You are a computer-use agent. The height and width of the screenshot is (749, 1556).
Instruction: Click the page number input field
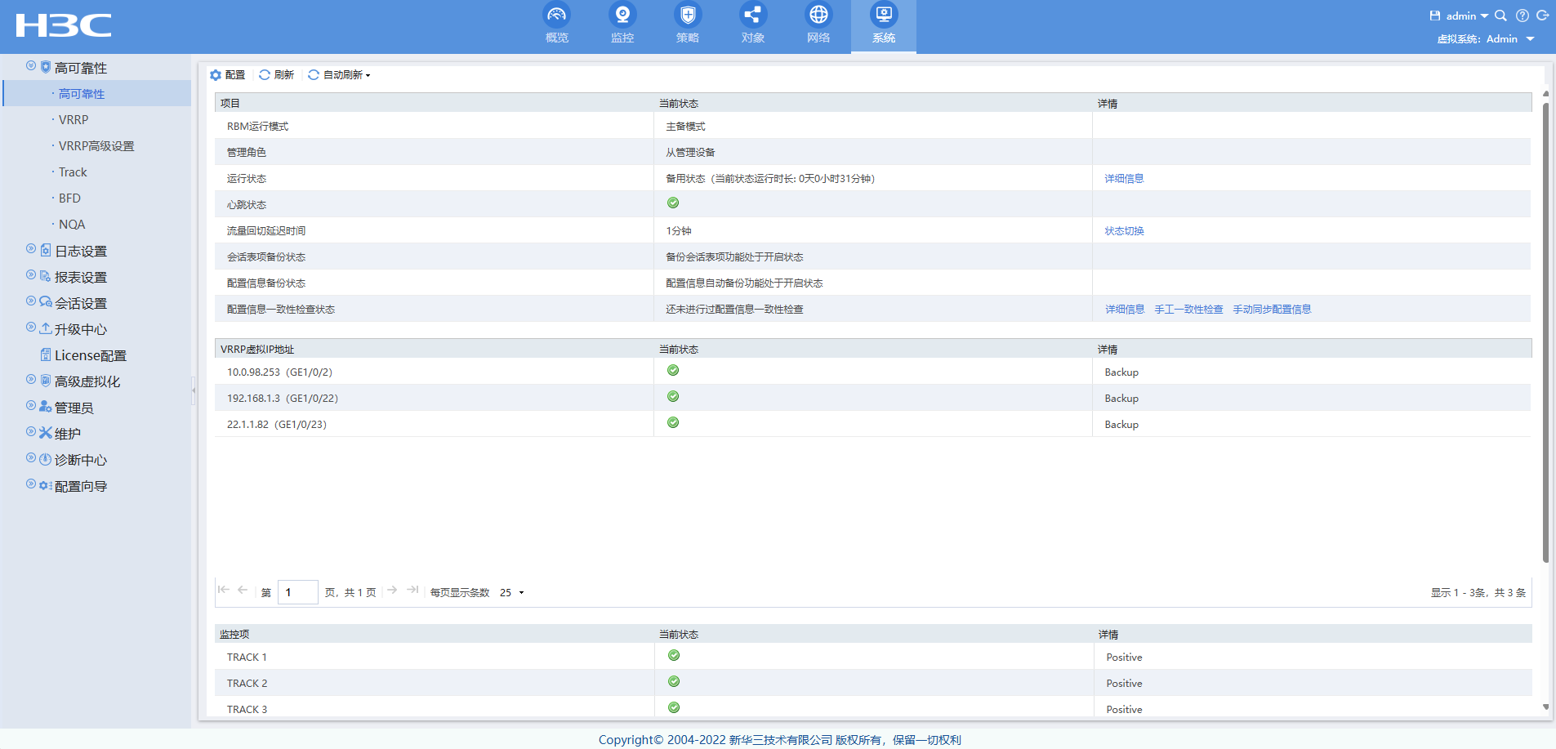point(298,592)
